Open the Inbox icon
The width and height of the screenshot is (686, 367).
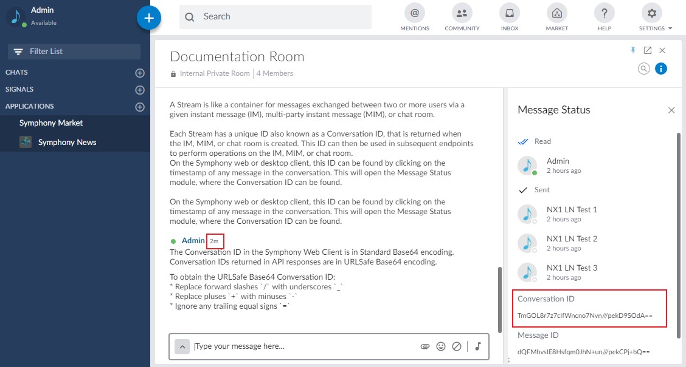point(510,13)
